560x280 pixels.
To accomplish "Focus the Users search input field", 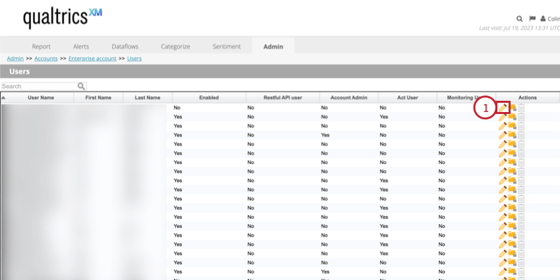I will 38,86.
